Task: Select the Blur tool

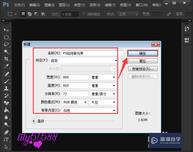Action: point(6,117)
